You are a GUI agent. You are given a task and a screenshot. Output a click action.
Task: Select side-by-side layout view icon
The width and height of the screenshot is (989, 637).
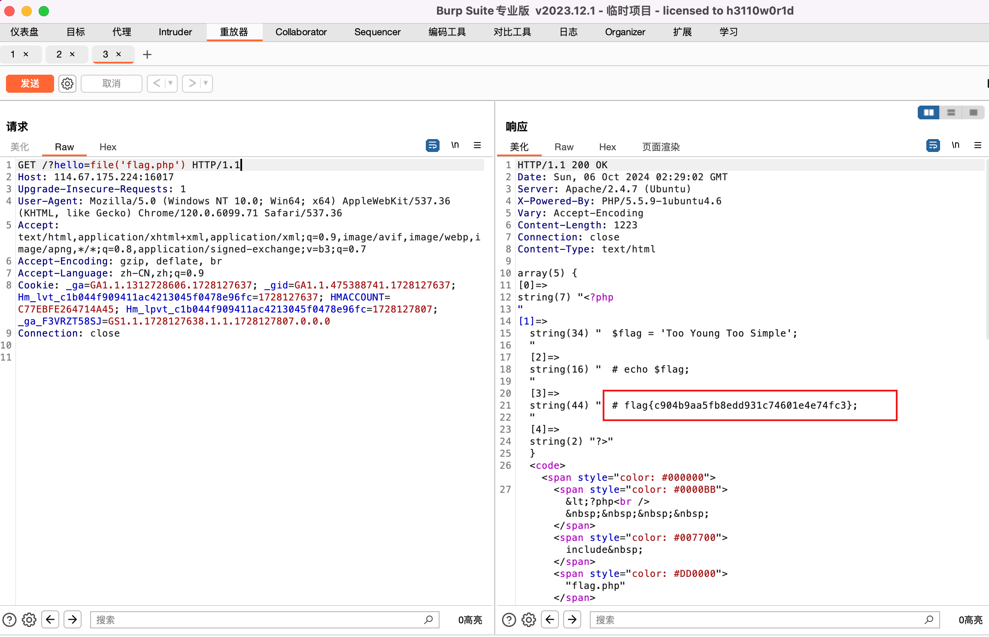928,112
